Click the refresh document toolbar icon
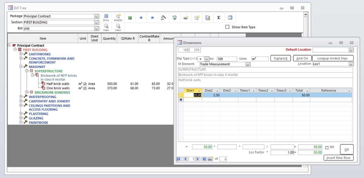This screenshot has width=364, height=178. (208, 18)
